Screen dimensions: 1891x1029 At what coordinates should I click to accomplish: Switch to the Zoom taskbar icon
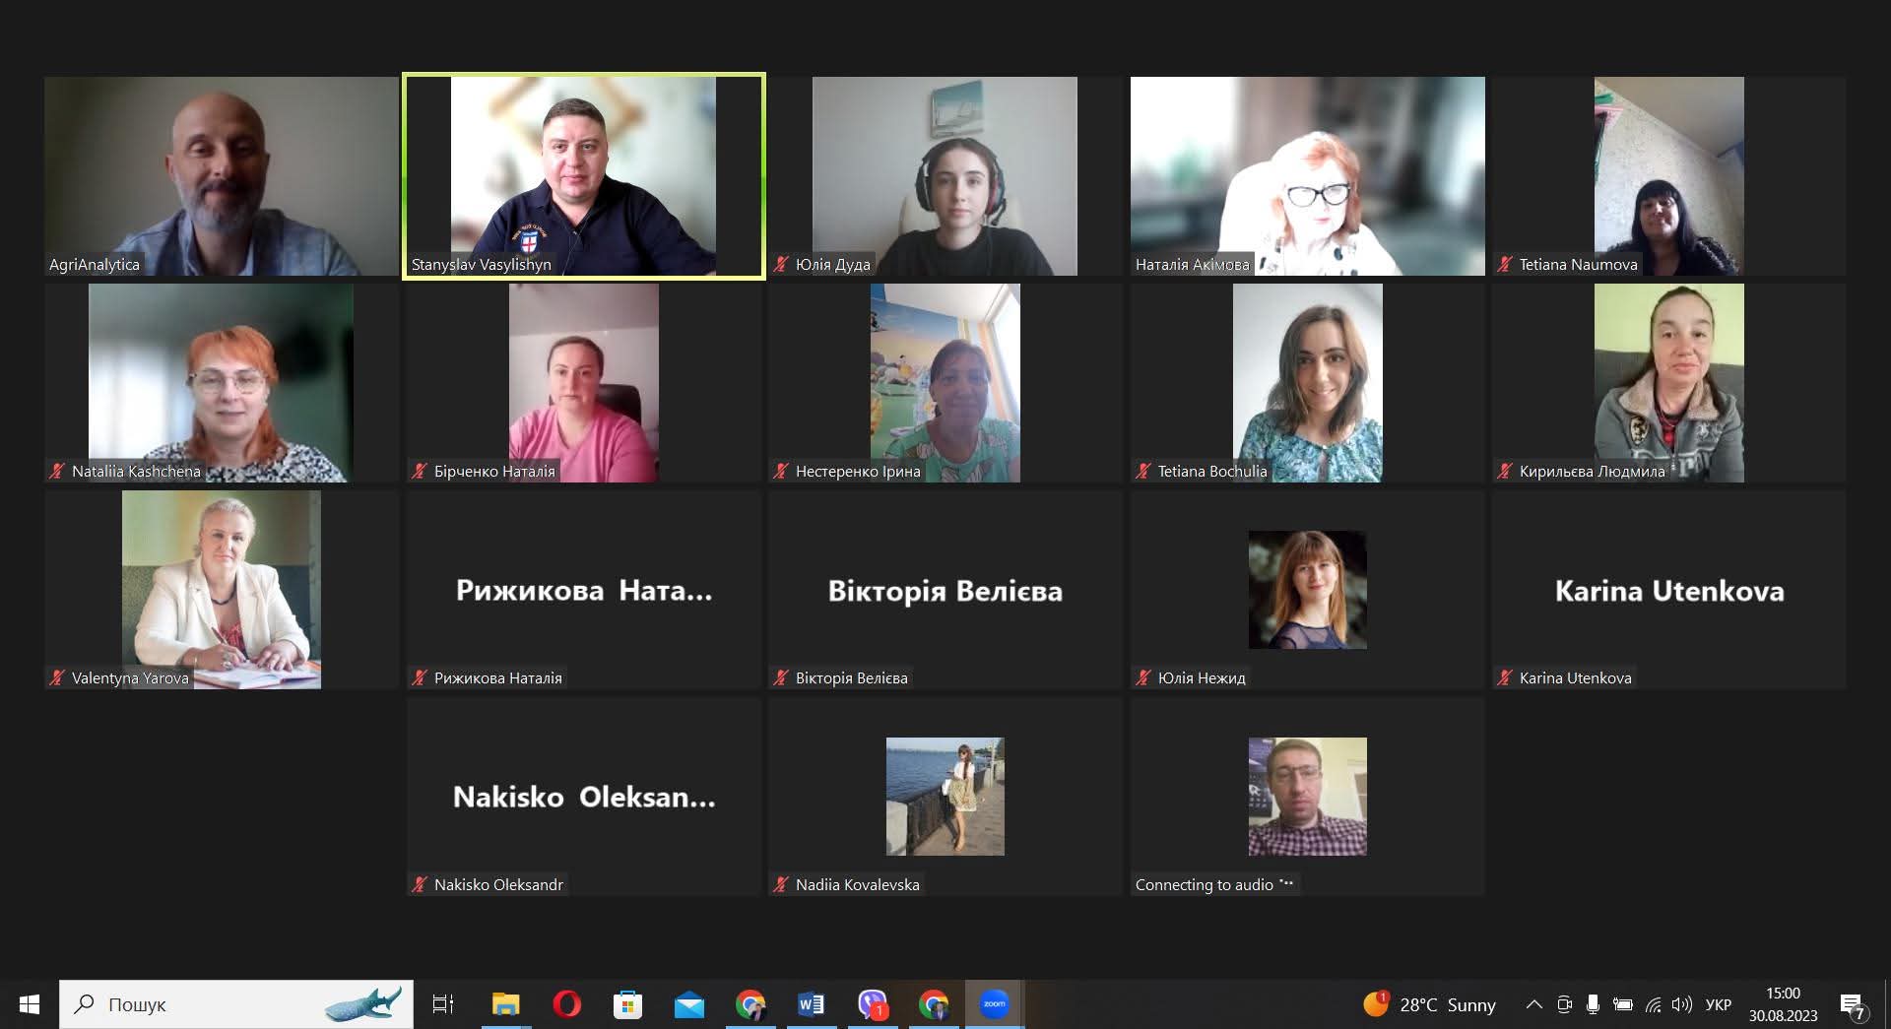[x=995, y=1004]
